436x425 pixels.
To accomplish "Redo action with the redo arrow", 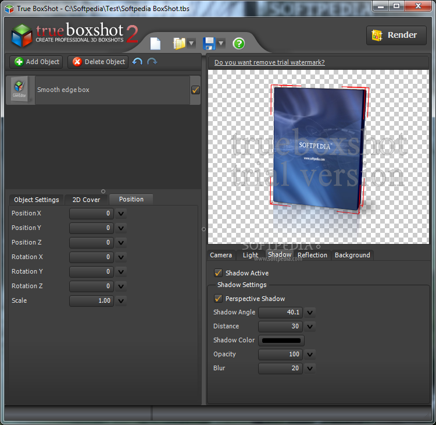I will tap(152, 62).
